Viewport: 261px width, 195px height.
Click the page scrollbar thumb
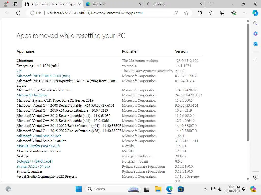coord(248,82)
